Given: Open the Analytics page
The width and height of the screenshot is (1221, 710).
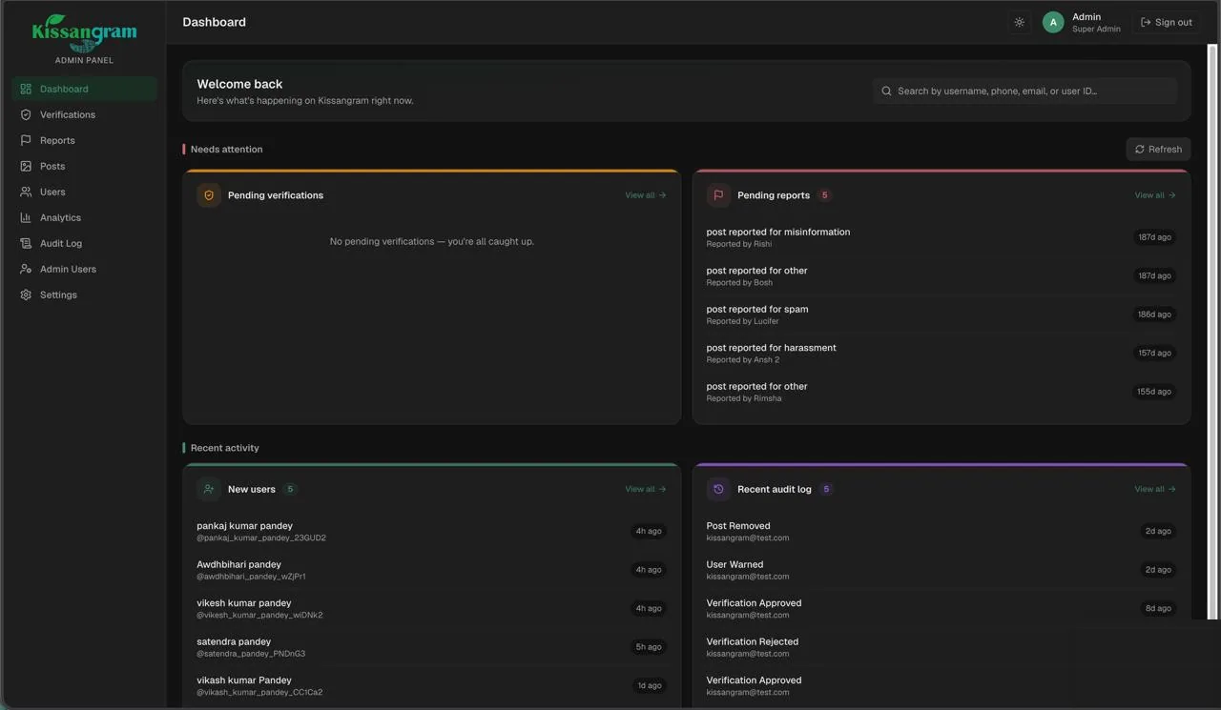Looking at the screenshot, I should click(85, 217).
